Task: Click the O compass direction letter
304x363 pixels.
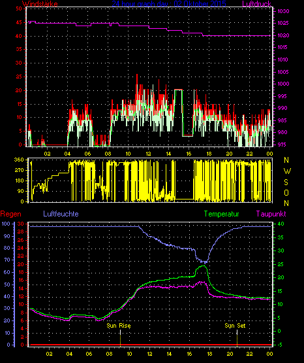Action: [286, 192]
